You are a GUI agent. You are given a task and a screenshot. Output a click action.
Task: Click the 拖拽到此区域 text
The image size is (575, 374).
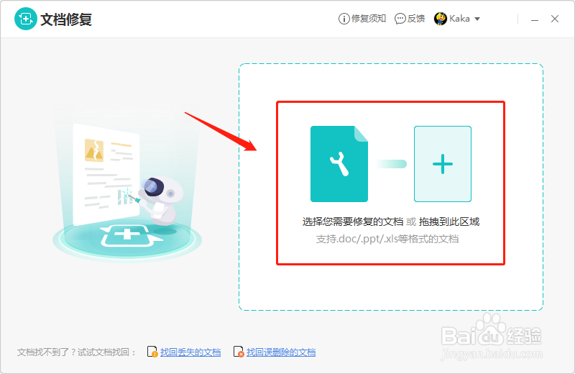(x=449, y=222)
